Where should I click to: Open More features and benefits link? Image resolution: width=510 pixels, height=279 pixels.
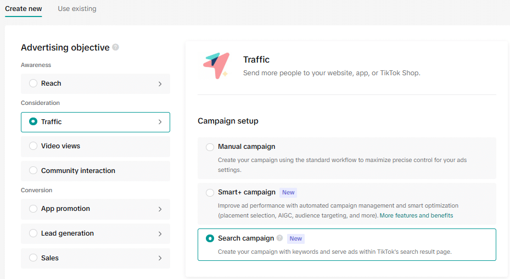(416, 215)
